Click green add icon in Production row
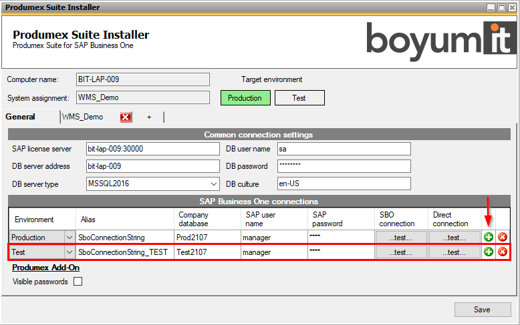This screenshot has width=520, height=325. coord(489,237)
